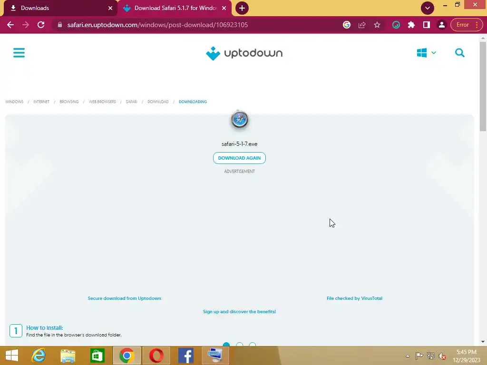This screenshot has width=487, height=365.
Task: Go to the Browsing breadcrumb
Action: 69,102
